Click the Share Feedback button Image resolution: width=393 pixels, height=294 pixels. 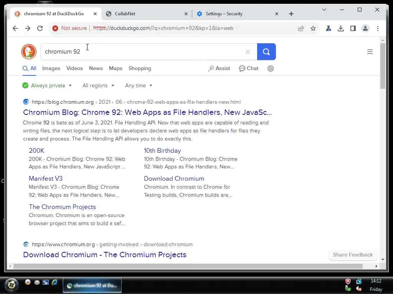tap(353, 255)
